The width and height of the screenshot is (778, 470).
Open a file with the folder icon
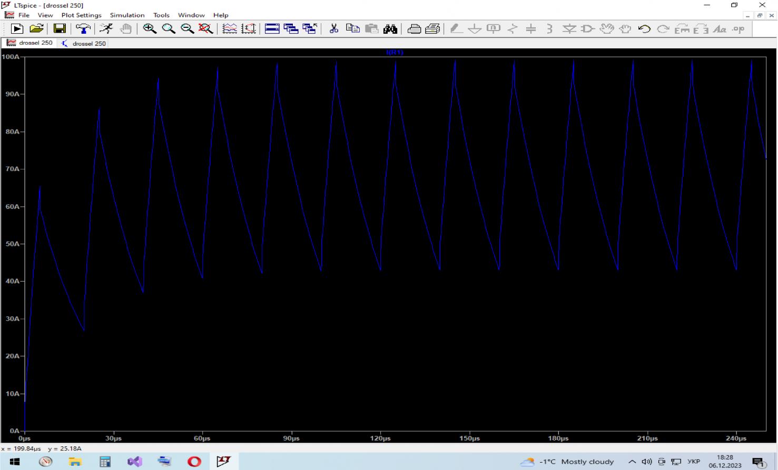(x=36, y=29)
